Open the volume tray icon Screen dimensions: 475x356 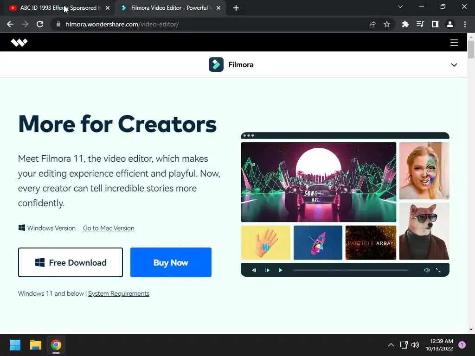[415, 345]
